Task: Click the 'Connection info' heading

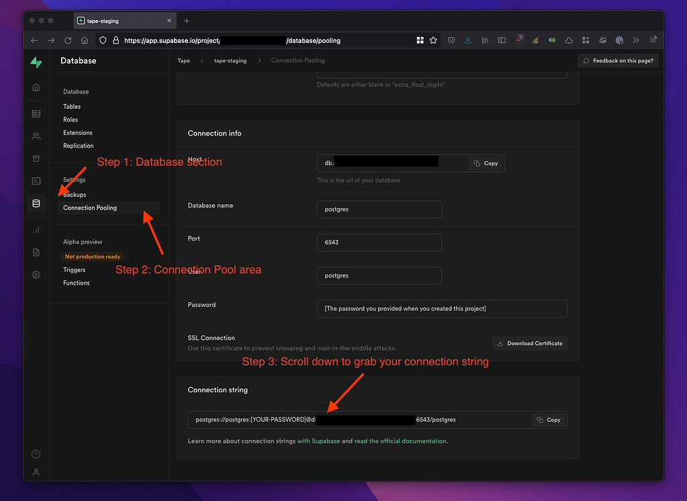Action: pyautogui.click(x=214, y=133)
